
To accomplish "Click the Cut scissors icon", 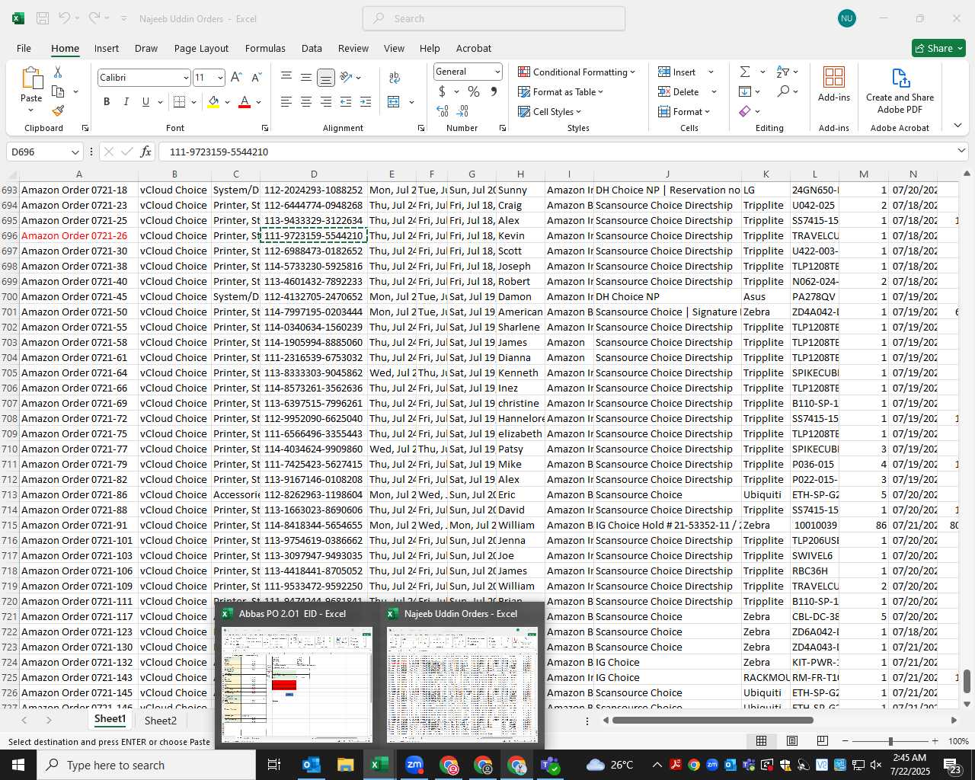I will click(x=58, y=72).
